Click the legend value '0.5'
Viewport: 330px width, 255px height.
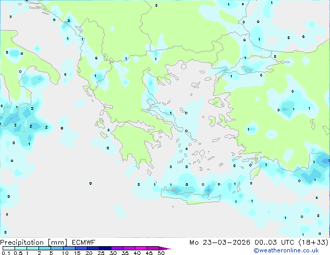[18, 253]
